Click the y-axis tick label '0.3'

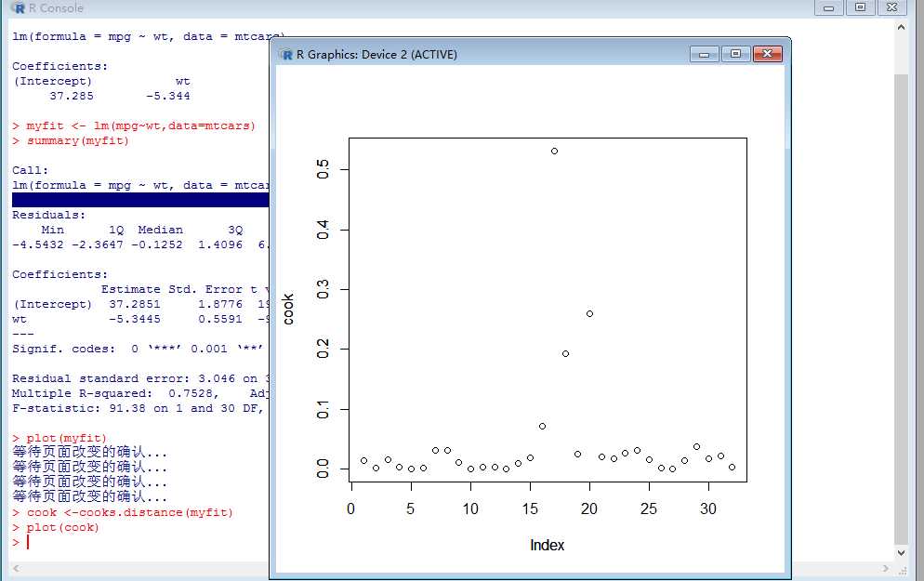tap(323, 289)
